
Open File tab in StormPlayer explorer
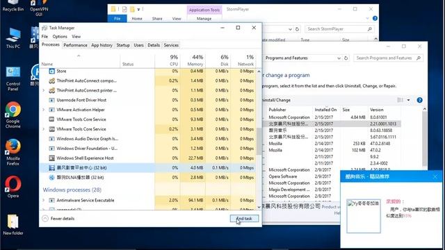pyautogui.click(x=118, y=19)
